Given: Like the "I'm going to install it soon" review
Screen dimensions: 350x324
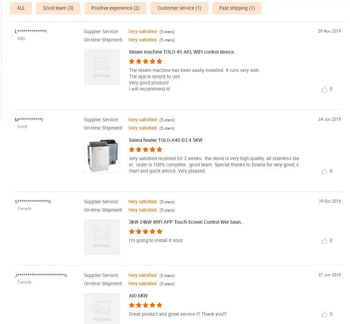Looking at the screenshot, I should click(324, 241).
